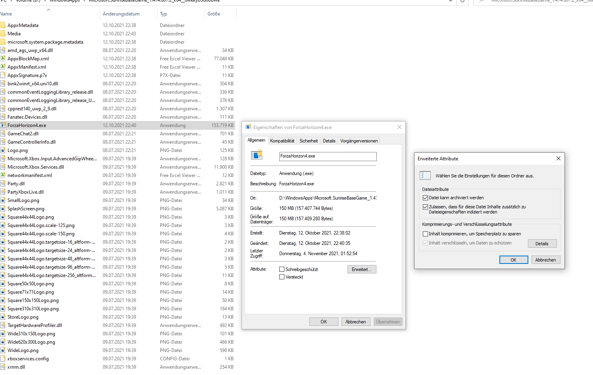Click the AppxMetadata folder icon
The height and width of the screenshot is (375, 593).
click(x=3, y=25)
